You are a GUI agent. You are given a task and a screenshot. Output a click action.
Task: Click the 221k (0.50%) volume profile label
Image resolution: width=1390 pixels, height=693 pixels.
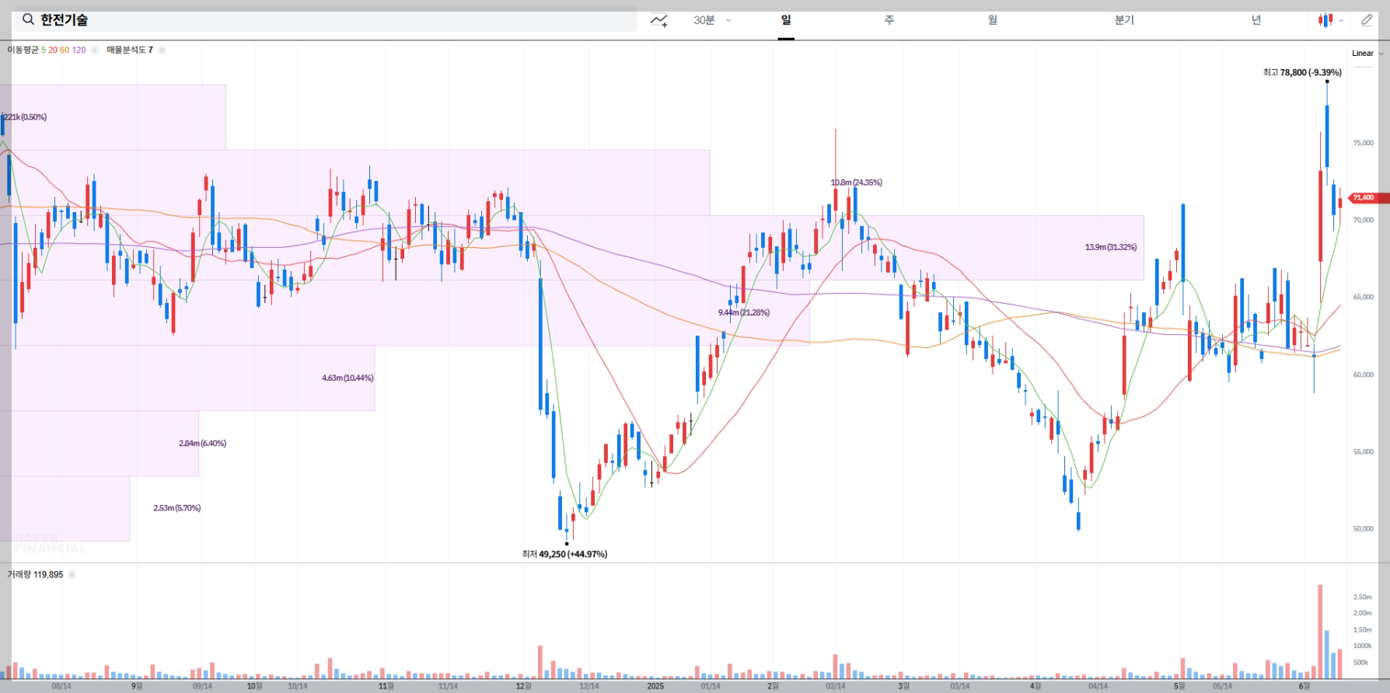point(25,117)
